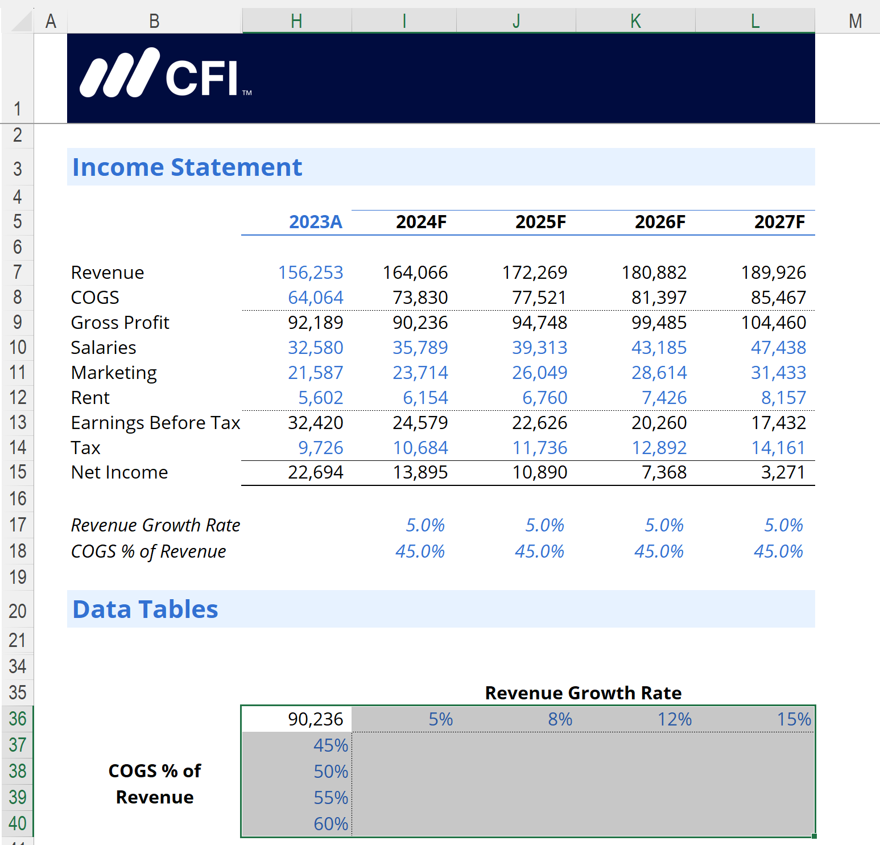880x845 pixels.
Task: Click the Data Tables section heading
Action: click(146, 609)
